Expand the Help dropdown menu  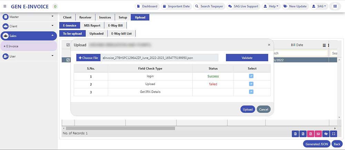tap(271, 6)
